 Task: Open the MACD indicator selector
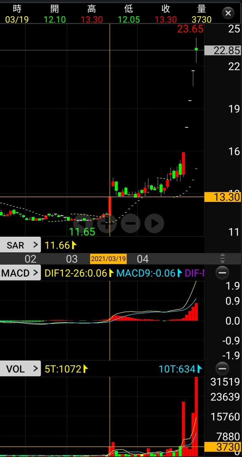(20, 273)
